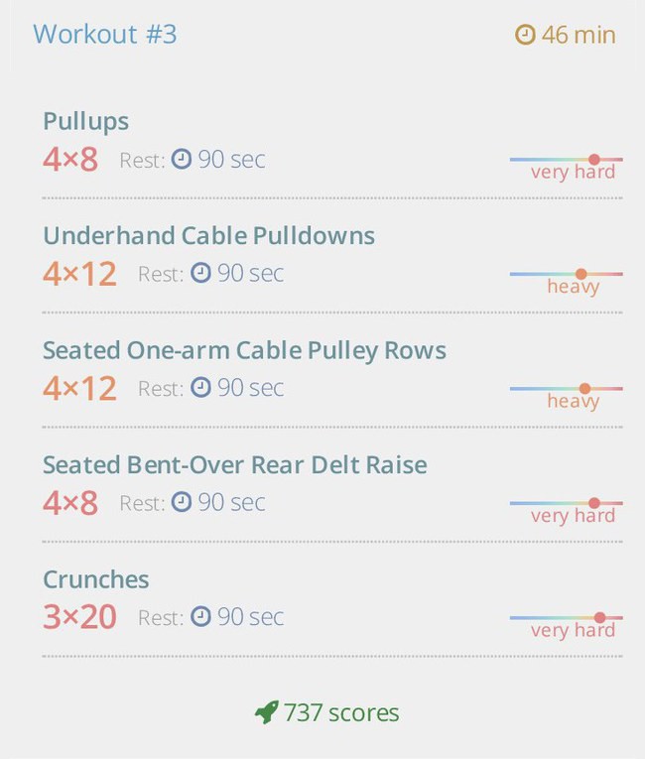
Task: Click the 737 scores text
Action: click(x=341, y=712)
